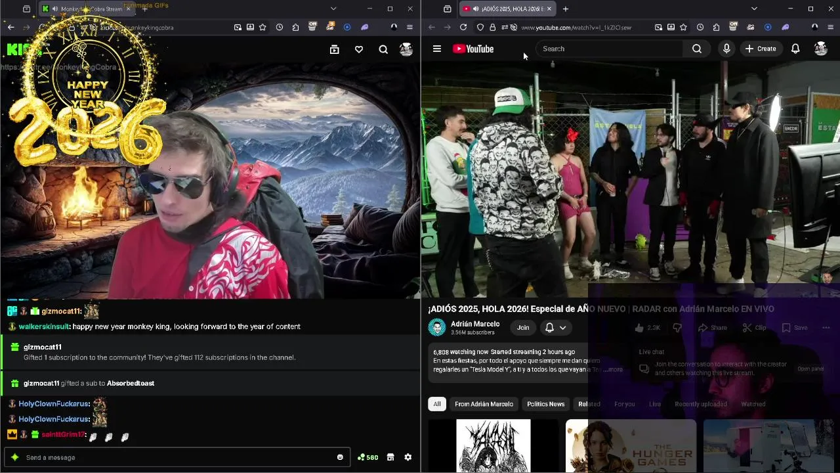Open the Kick chat shop icon
The image size is (840, 473).
390,457
